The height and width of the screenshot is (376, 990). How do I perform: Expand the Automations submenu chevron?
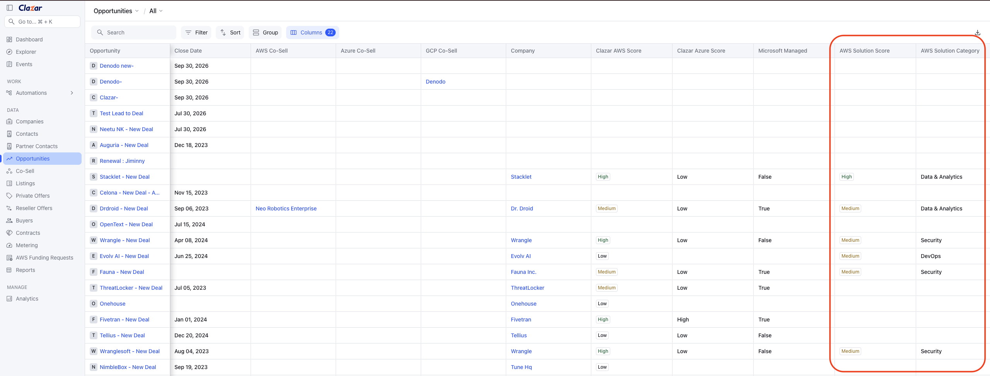pos(72,93)
